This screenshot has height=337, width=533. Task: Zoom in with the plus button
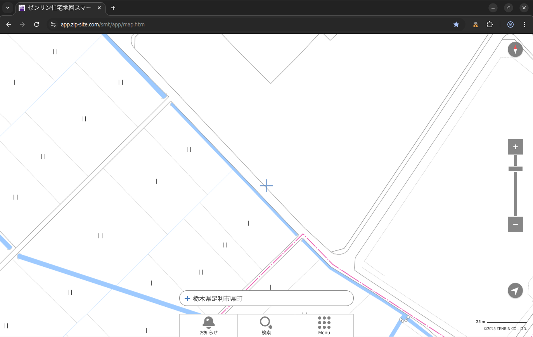tap(515, 147)
